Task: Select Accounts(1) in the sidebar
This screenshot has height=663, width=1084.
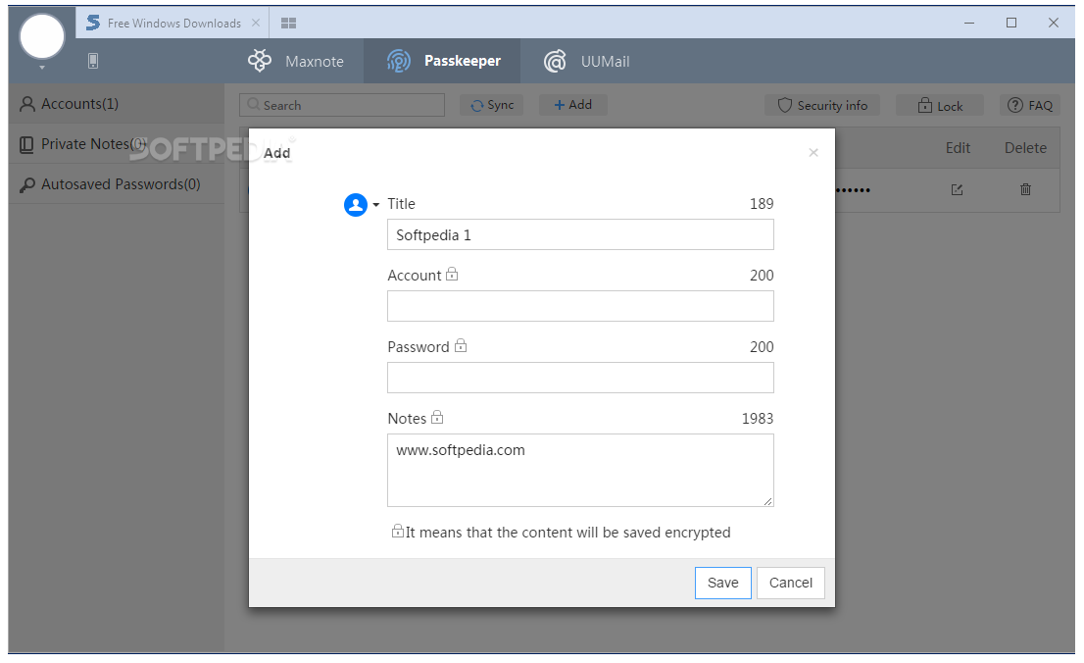Action: (116, 104)
